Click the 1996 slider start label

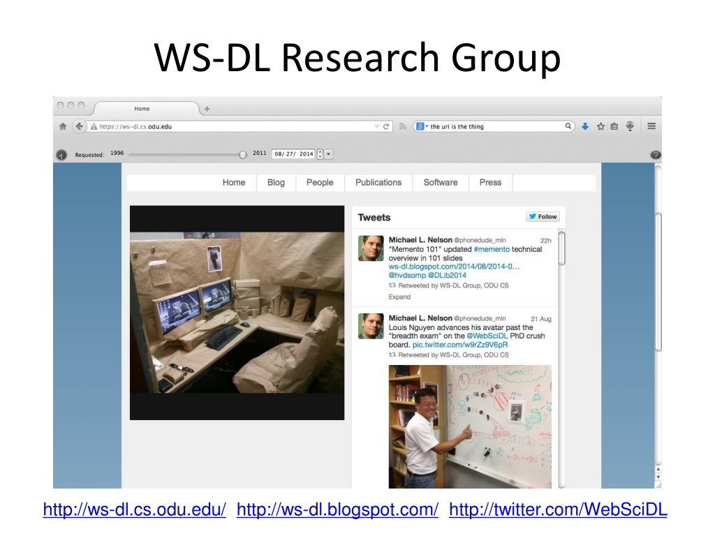coord(117,153)
